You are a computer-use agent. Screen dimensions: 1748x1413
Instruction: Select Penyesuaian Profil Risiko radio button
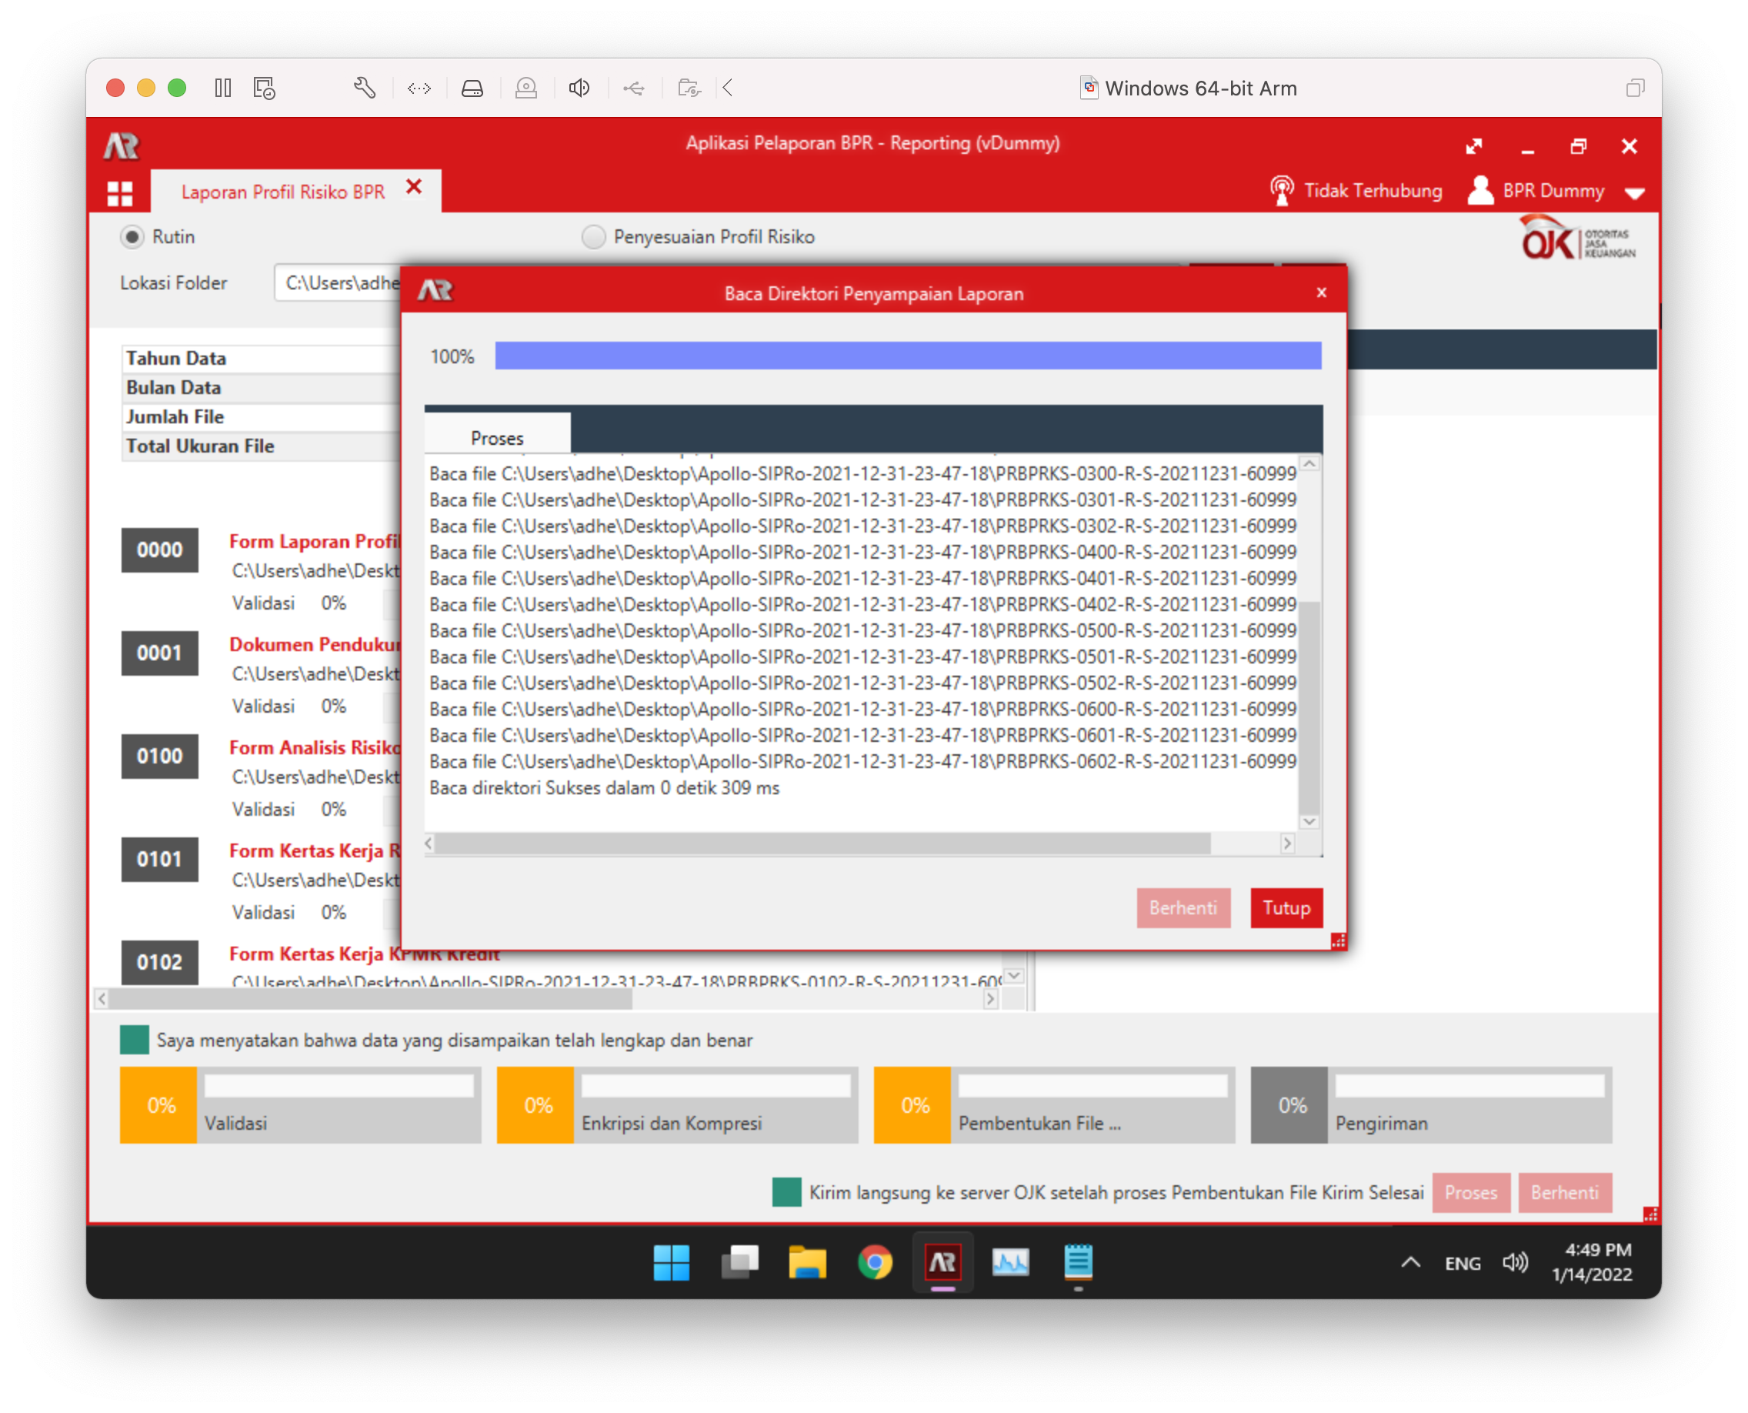593,237
